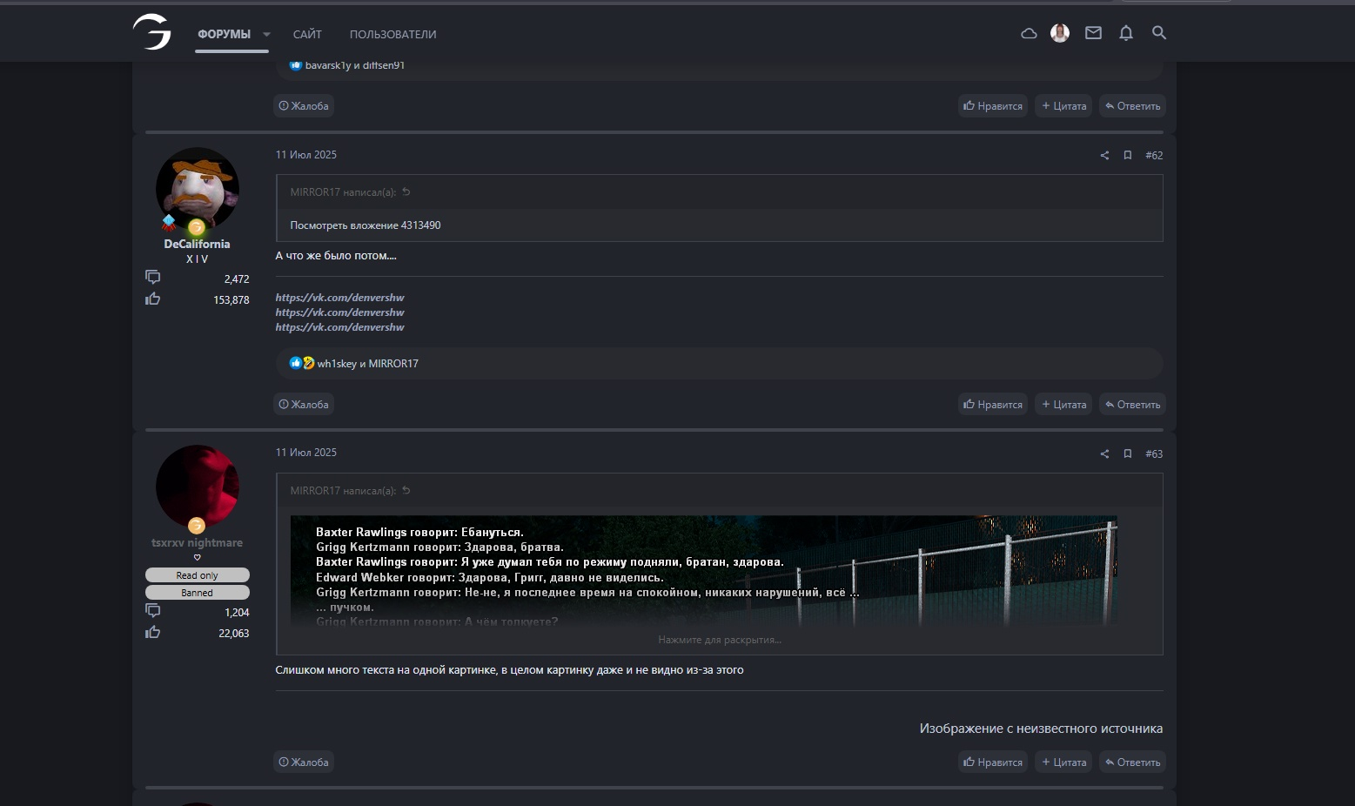Image resolution: width=1355 pixels, height=806 pixels.
Task: Click Жалоба report button on post #62
Action: tap(304, 405)
